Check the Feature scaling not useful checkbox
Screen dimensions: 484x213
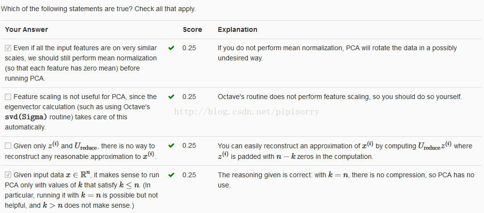[8, 97]
